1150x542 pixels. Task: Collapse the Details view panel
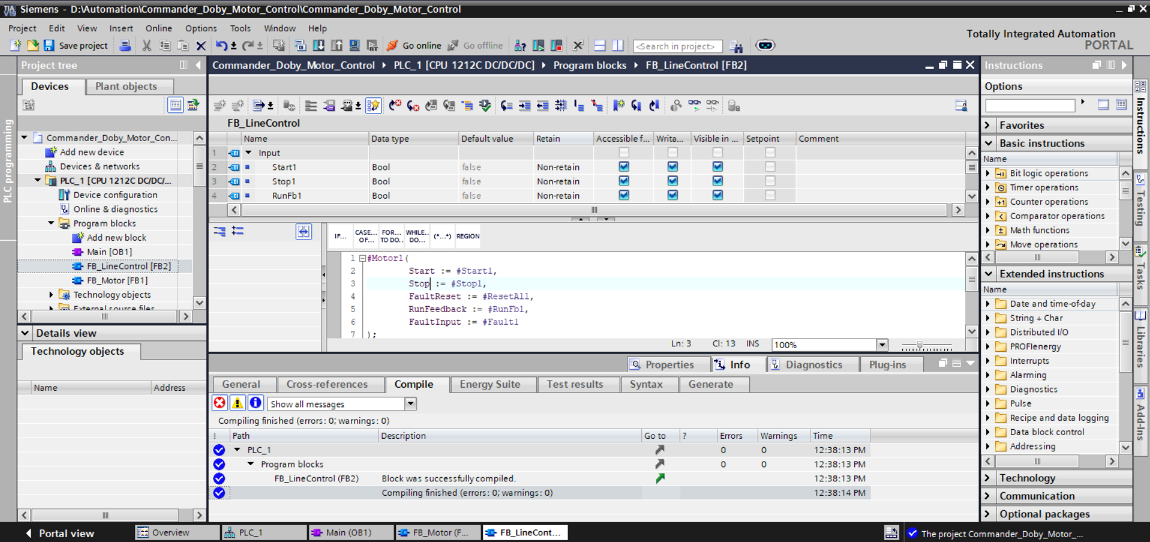[25, 333]
